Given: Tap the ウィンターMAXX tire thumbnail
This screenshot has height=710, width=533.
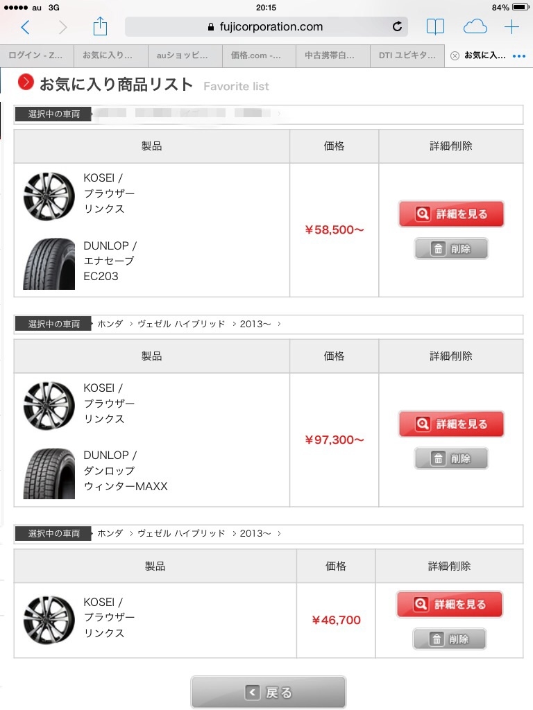Looking at the screenshot, I should 49,474.
